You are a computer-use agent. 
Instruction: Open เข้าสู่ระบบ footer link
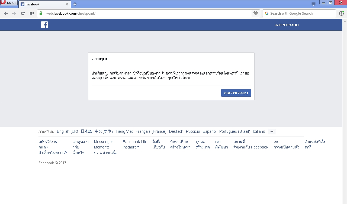tap(81, 142)
